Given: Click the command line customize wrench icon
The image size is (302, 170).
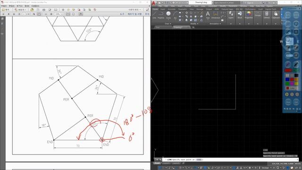Looking at the screenshot, I should pyautogui.click(x=160, y=160).
